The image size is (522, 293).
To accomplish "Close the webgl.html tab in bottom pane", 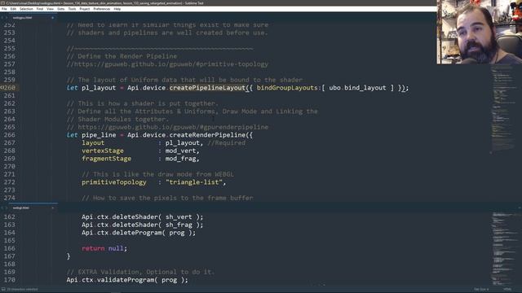I will coord(52,208).
